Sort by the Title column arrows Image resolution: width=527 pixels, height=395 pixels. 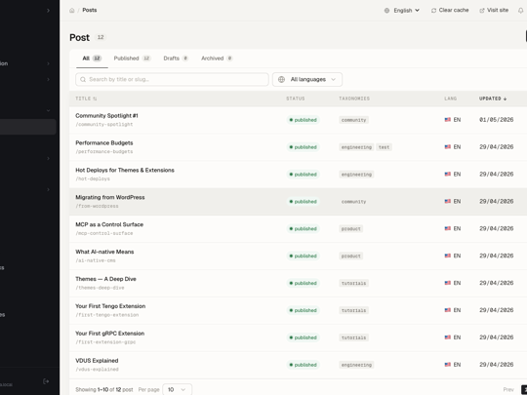pos(95,99)
